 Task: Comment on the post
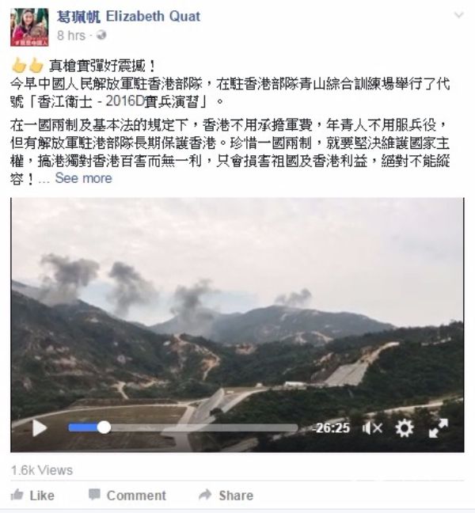tap(127, 496)
